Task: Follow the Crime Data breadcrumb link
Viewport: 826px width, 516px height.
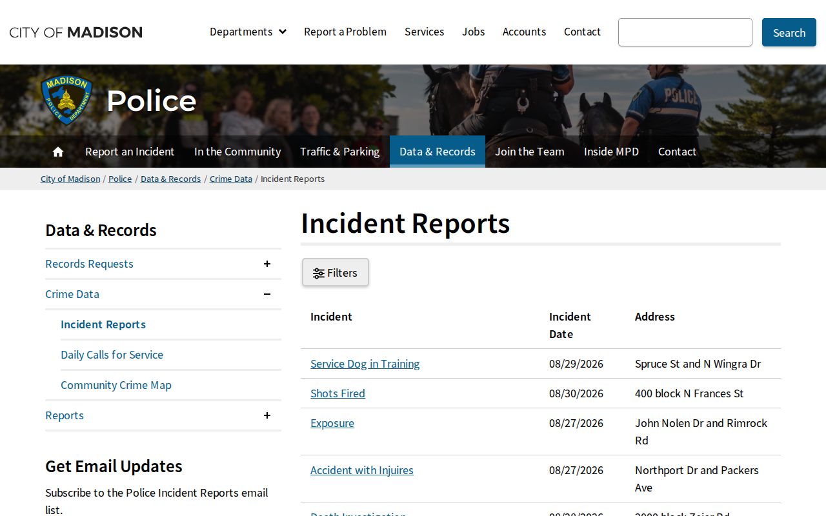Action: click(231, 179)
